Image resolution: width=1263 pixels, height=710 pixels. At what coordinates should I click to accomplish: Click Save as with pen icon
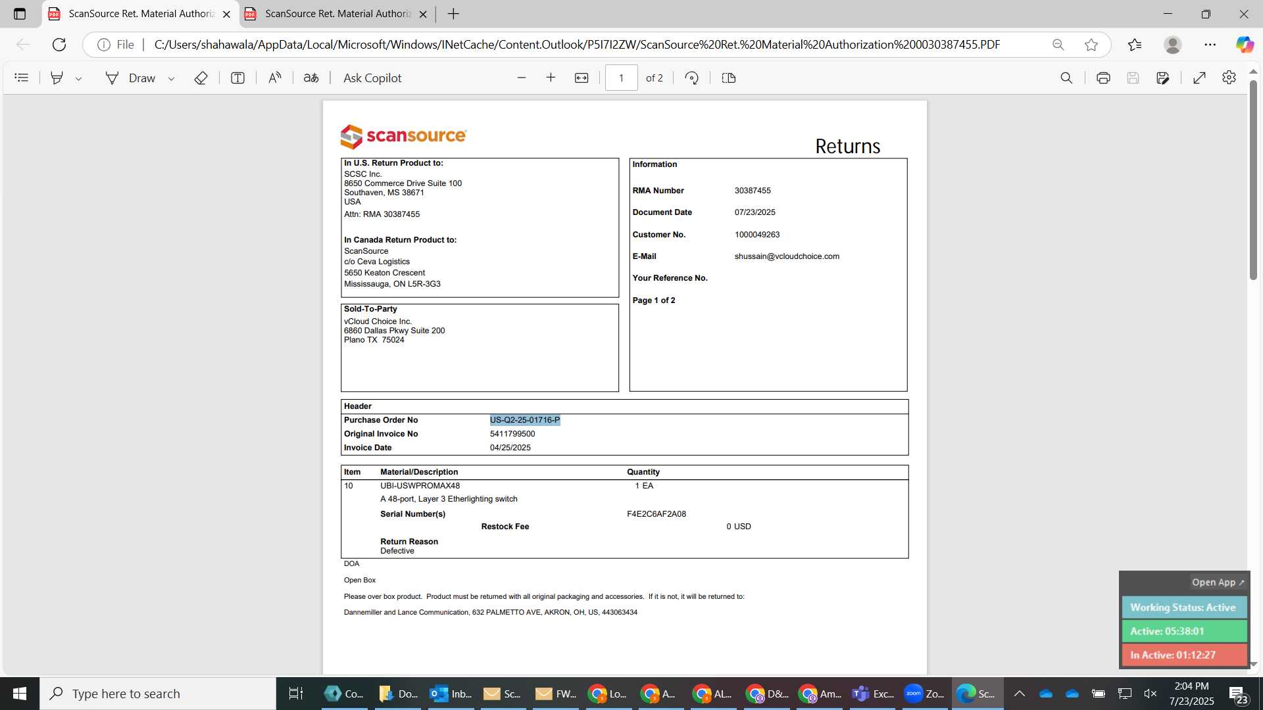click(1163, 78)
